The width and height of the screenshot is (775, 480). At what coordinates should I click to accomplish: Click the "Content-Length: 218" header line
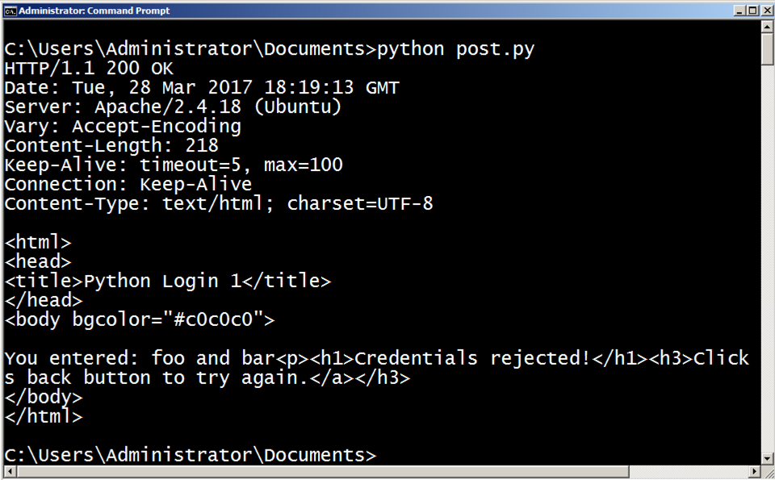(x=111, y=145)
